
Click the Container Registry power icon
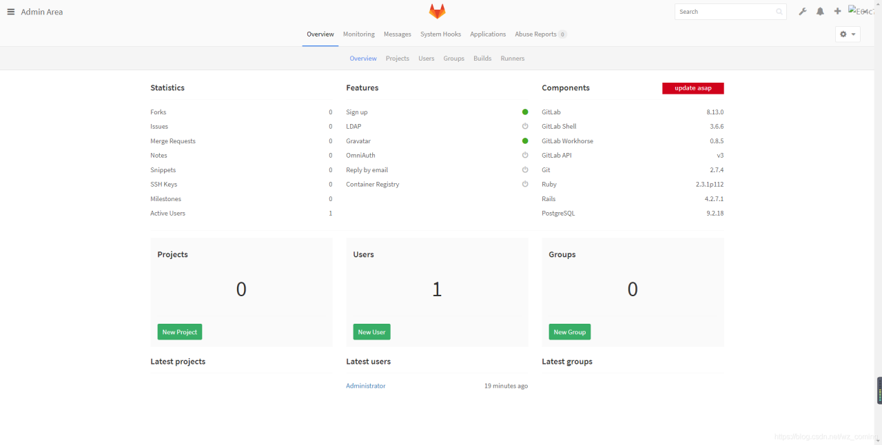click(525, 184)
